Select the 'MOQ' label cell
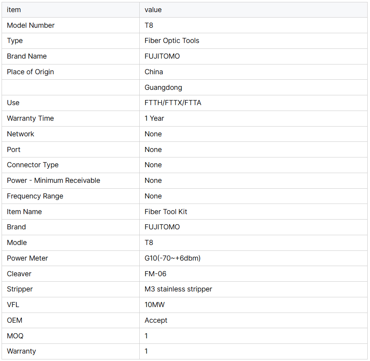This screenshot has width=370, height=361. (15, 336)
